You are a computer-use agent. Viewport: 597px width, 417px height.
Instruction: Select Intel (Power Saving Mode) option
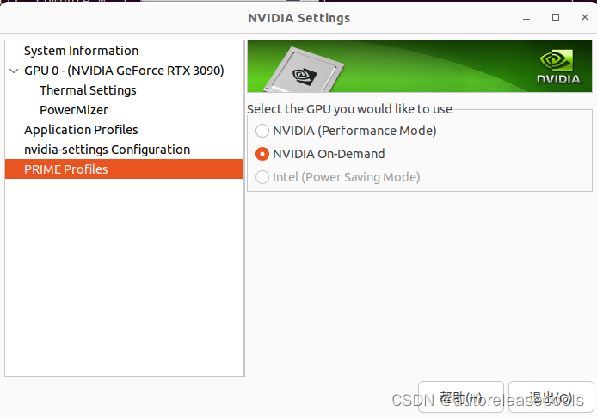pos(262,177)
